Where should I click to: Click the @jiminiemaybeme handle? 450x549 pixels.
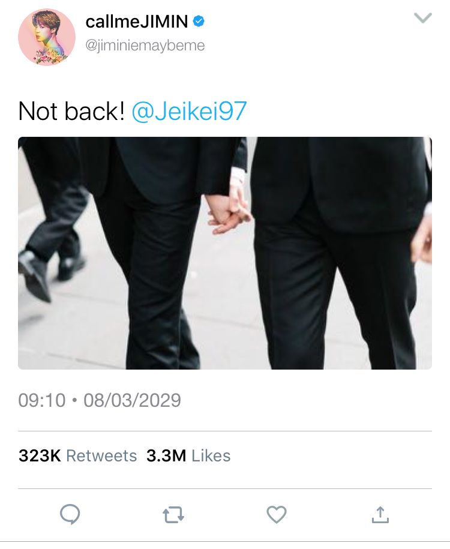point(145,45)
